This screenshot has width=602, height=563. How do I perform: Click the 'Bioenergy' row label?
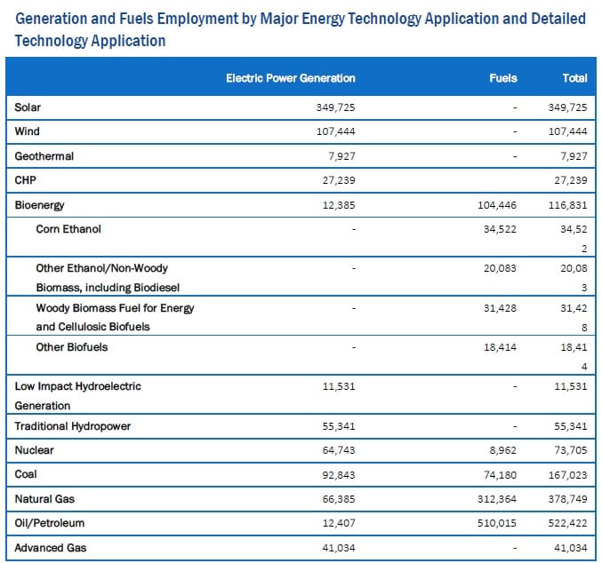click(x=39, y=205)
